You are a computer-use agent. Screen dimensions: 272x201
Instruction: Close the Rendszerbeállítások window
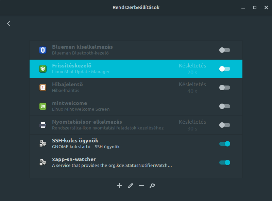click(x=266, y=7)
